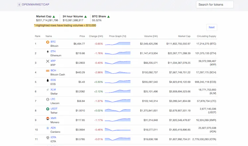Open the ETH token link
Image resolution: width=248 pixels, height=146 pixels.
[x=53, y=51]
